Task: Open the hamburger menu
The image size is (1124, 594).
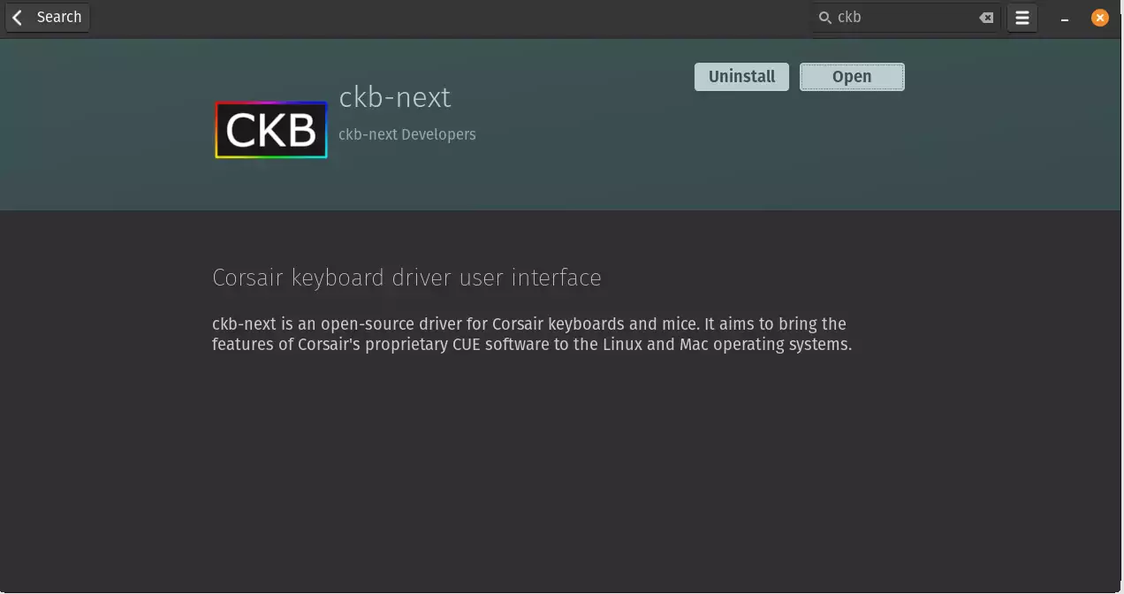Action: point(1022,18)
